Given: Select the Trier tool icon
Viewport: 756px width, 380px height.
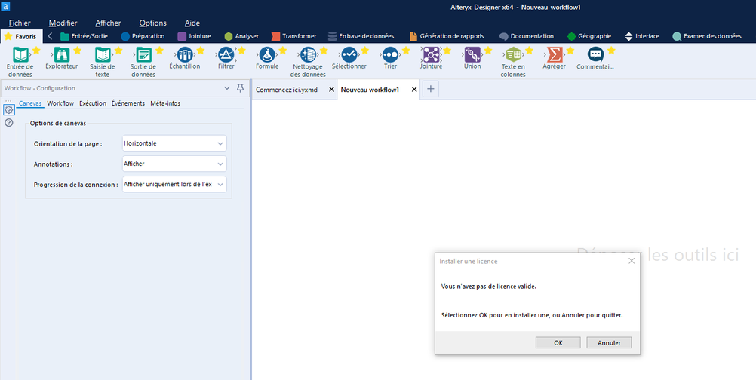Looking at the screenshot, I should 390,54.
